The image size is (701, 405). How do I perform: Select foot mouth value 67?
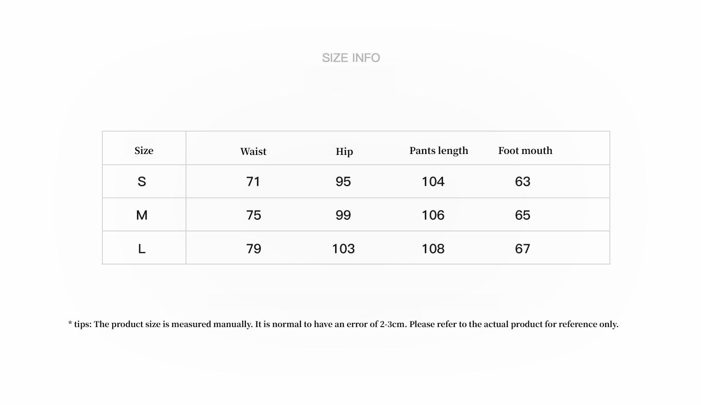coord(522,249)
